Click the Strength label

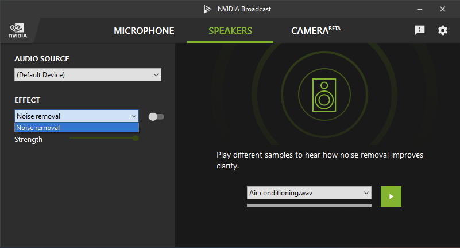point(29,140)
